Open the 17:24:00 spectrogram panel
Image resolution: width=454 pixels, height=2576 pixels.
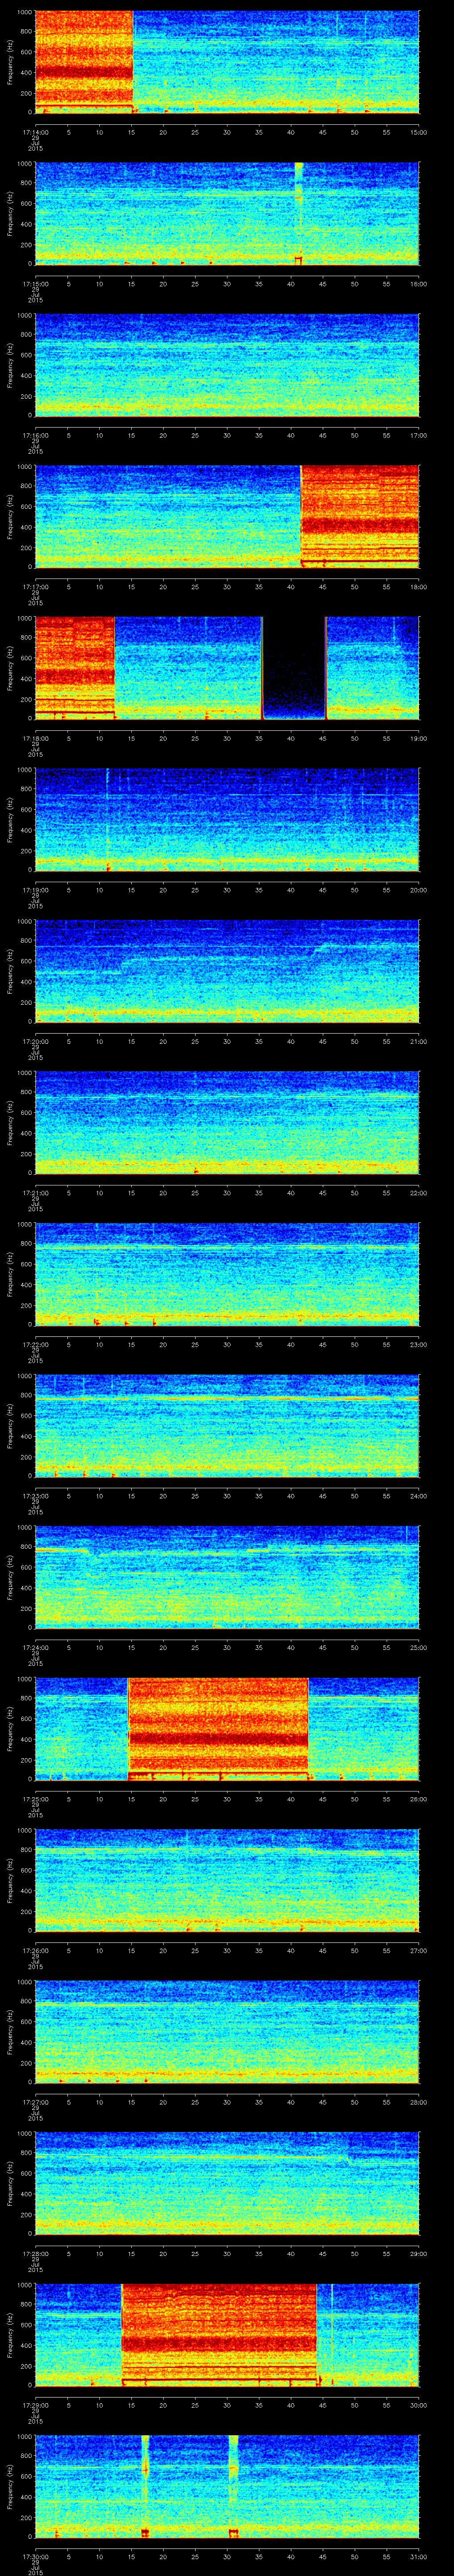[x=227, y=1577]
